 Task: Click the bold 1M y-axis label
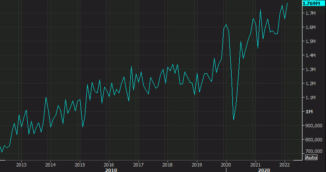point(309,112)
